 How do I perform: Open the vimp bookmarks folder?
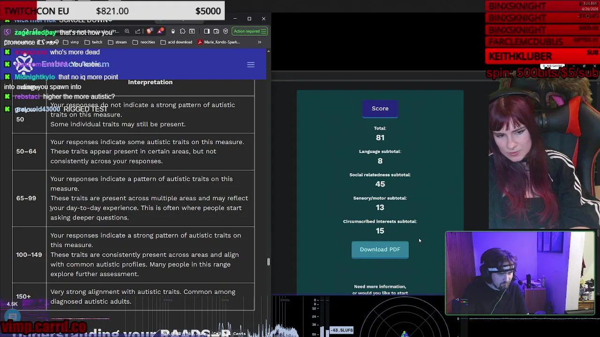coord(71,42)
